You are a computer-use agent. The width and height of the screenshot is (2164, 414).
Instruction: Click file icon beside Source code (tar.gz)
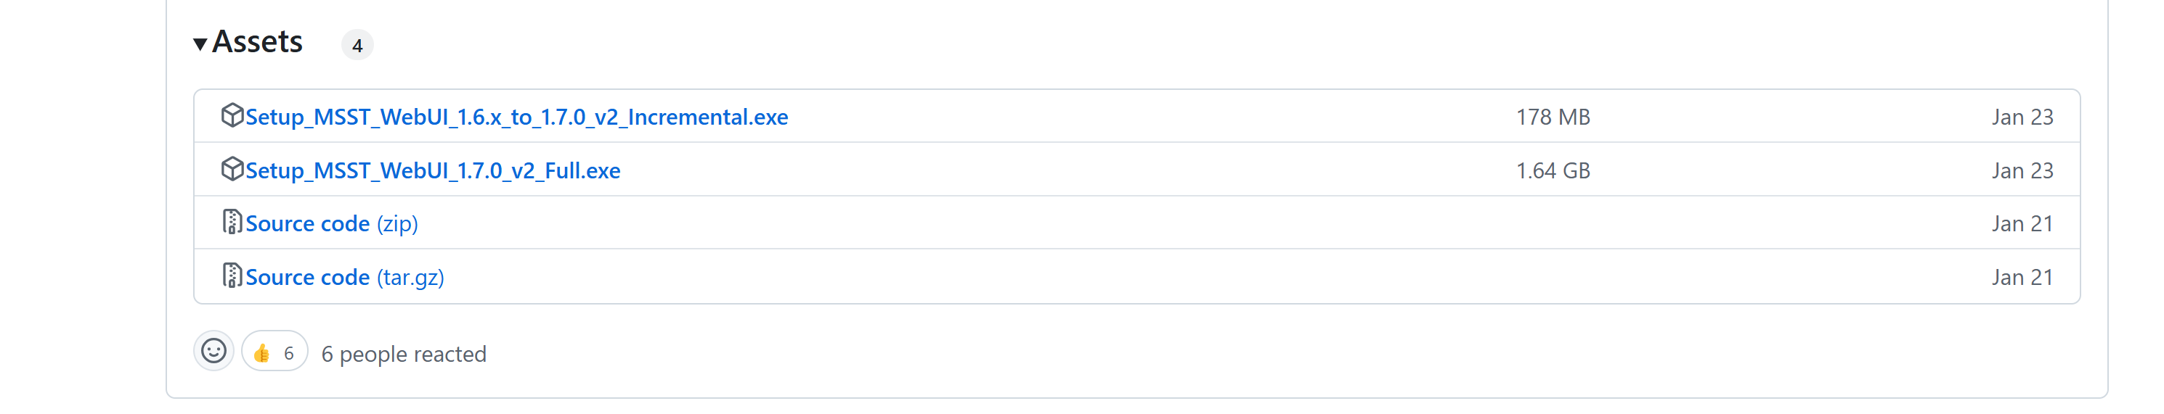click(232, 276)
